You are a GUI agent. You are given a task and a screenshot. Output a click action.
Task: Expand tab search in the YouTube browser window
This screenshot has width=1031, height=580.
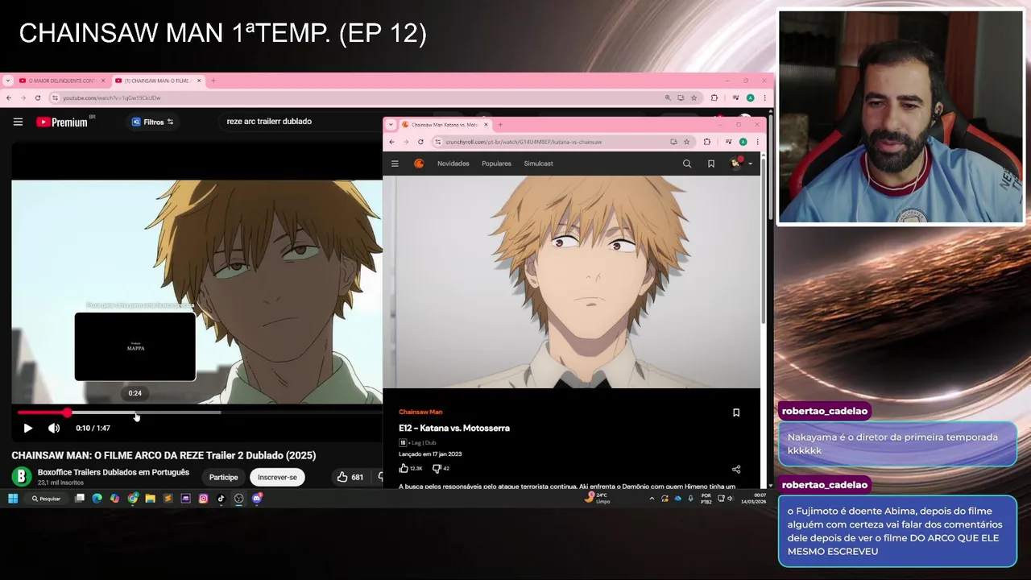[7, 81]
